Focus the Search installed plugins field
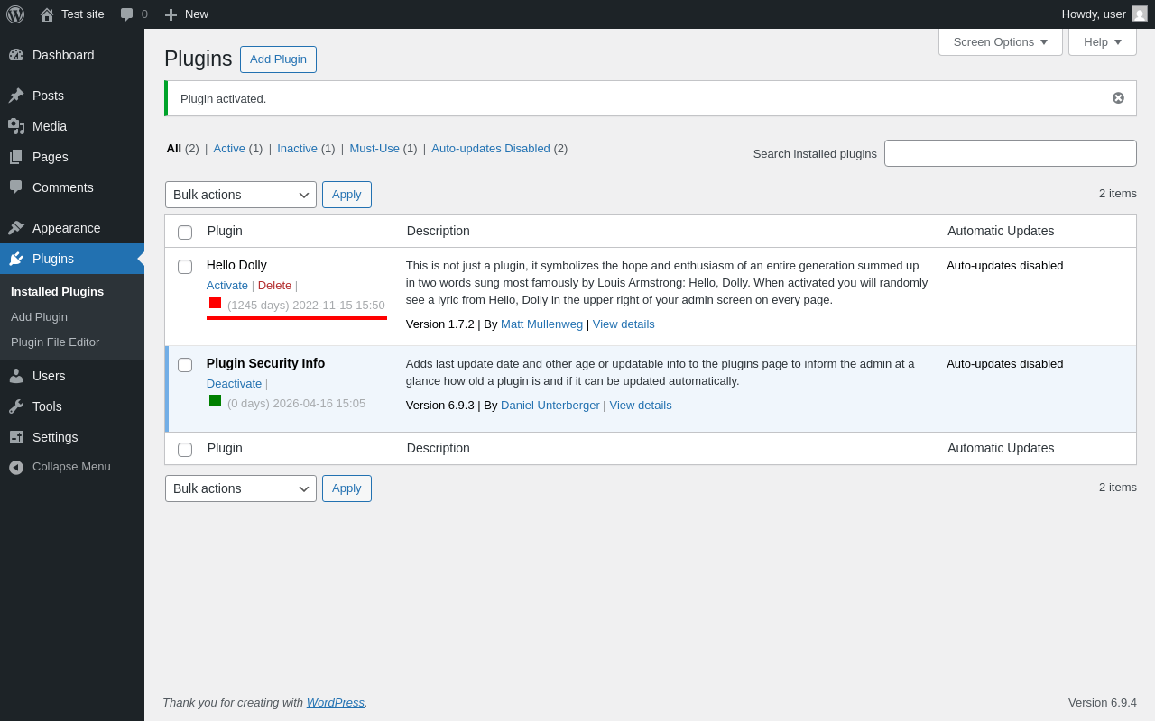The height and width of the screenshot is (721, 1155). tap(1011, 153)
